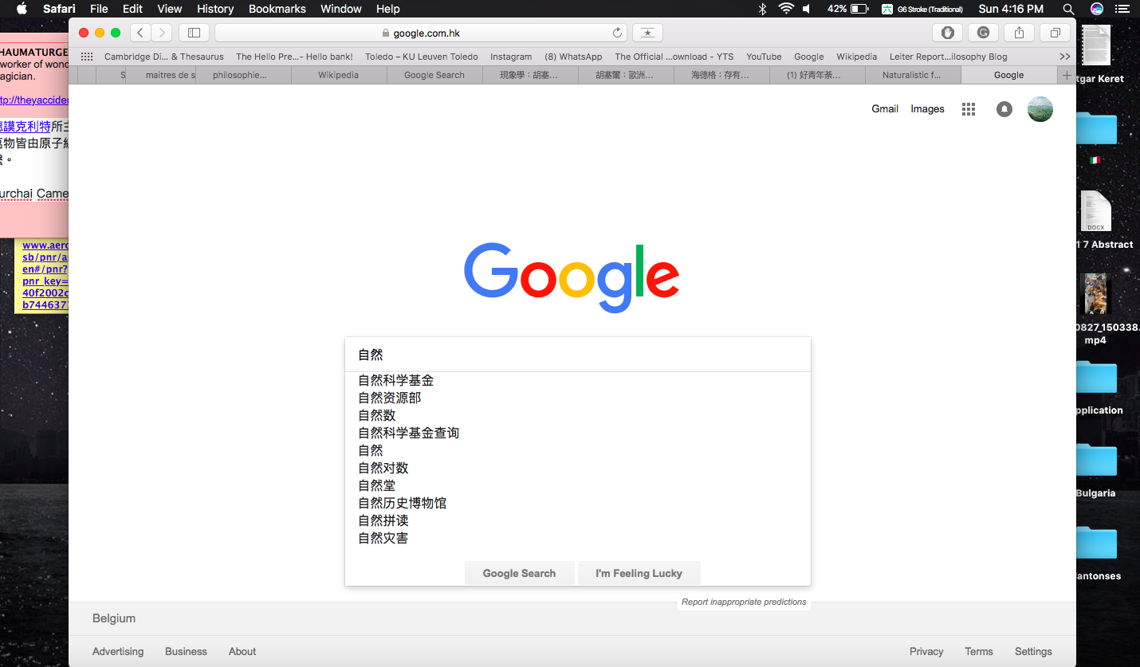Image resolution: width=1140 pixels, height=667 pixels.
Task: Open the History menu
Action: 215,9
